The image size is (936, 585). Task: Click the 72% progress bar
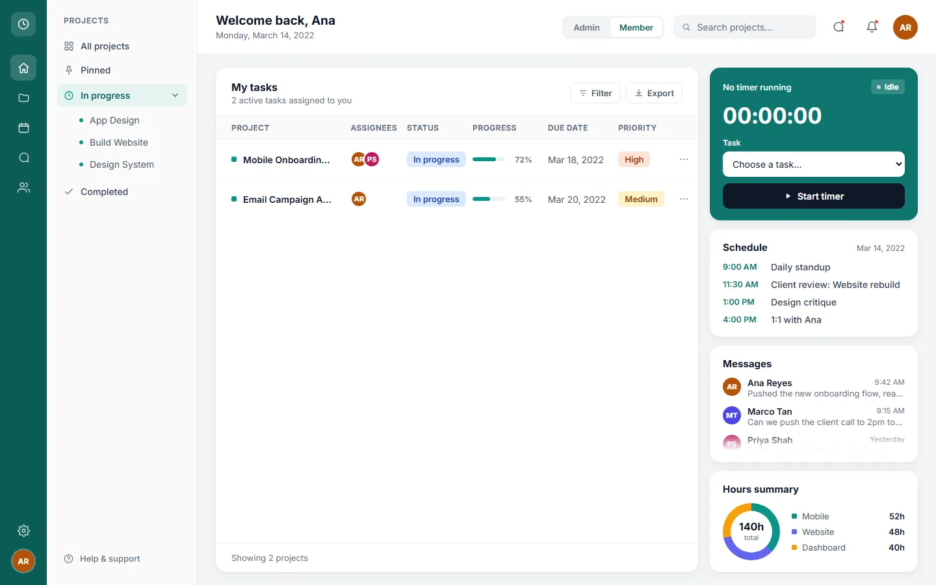[489, 159]
